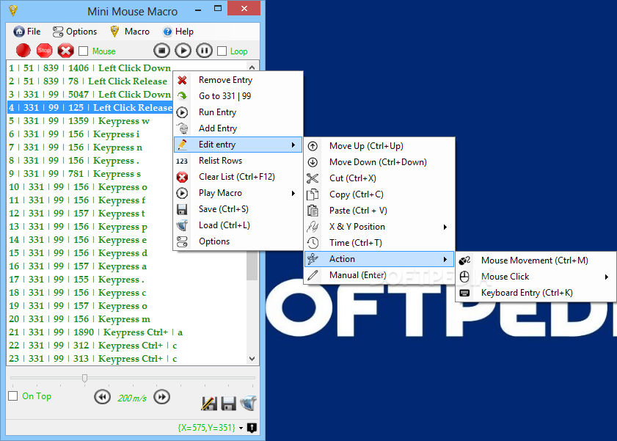This screenshot has height=441, width=617.
Task: Click Remove Entry in the context menu
Action: pos(238,80)
